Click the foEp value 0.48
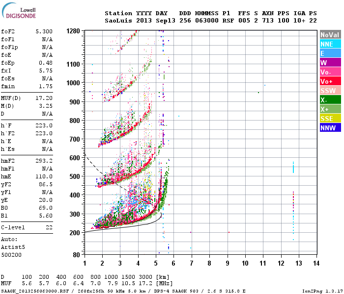This screenshot has width=344, height=294. (x=46, y=63)
